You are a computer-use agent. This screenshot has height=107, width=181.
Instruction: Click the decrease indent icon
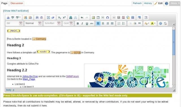130,23
